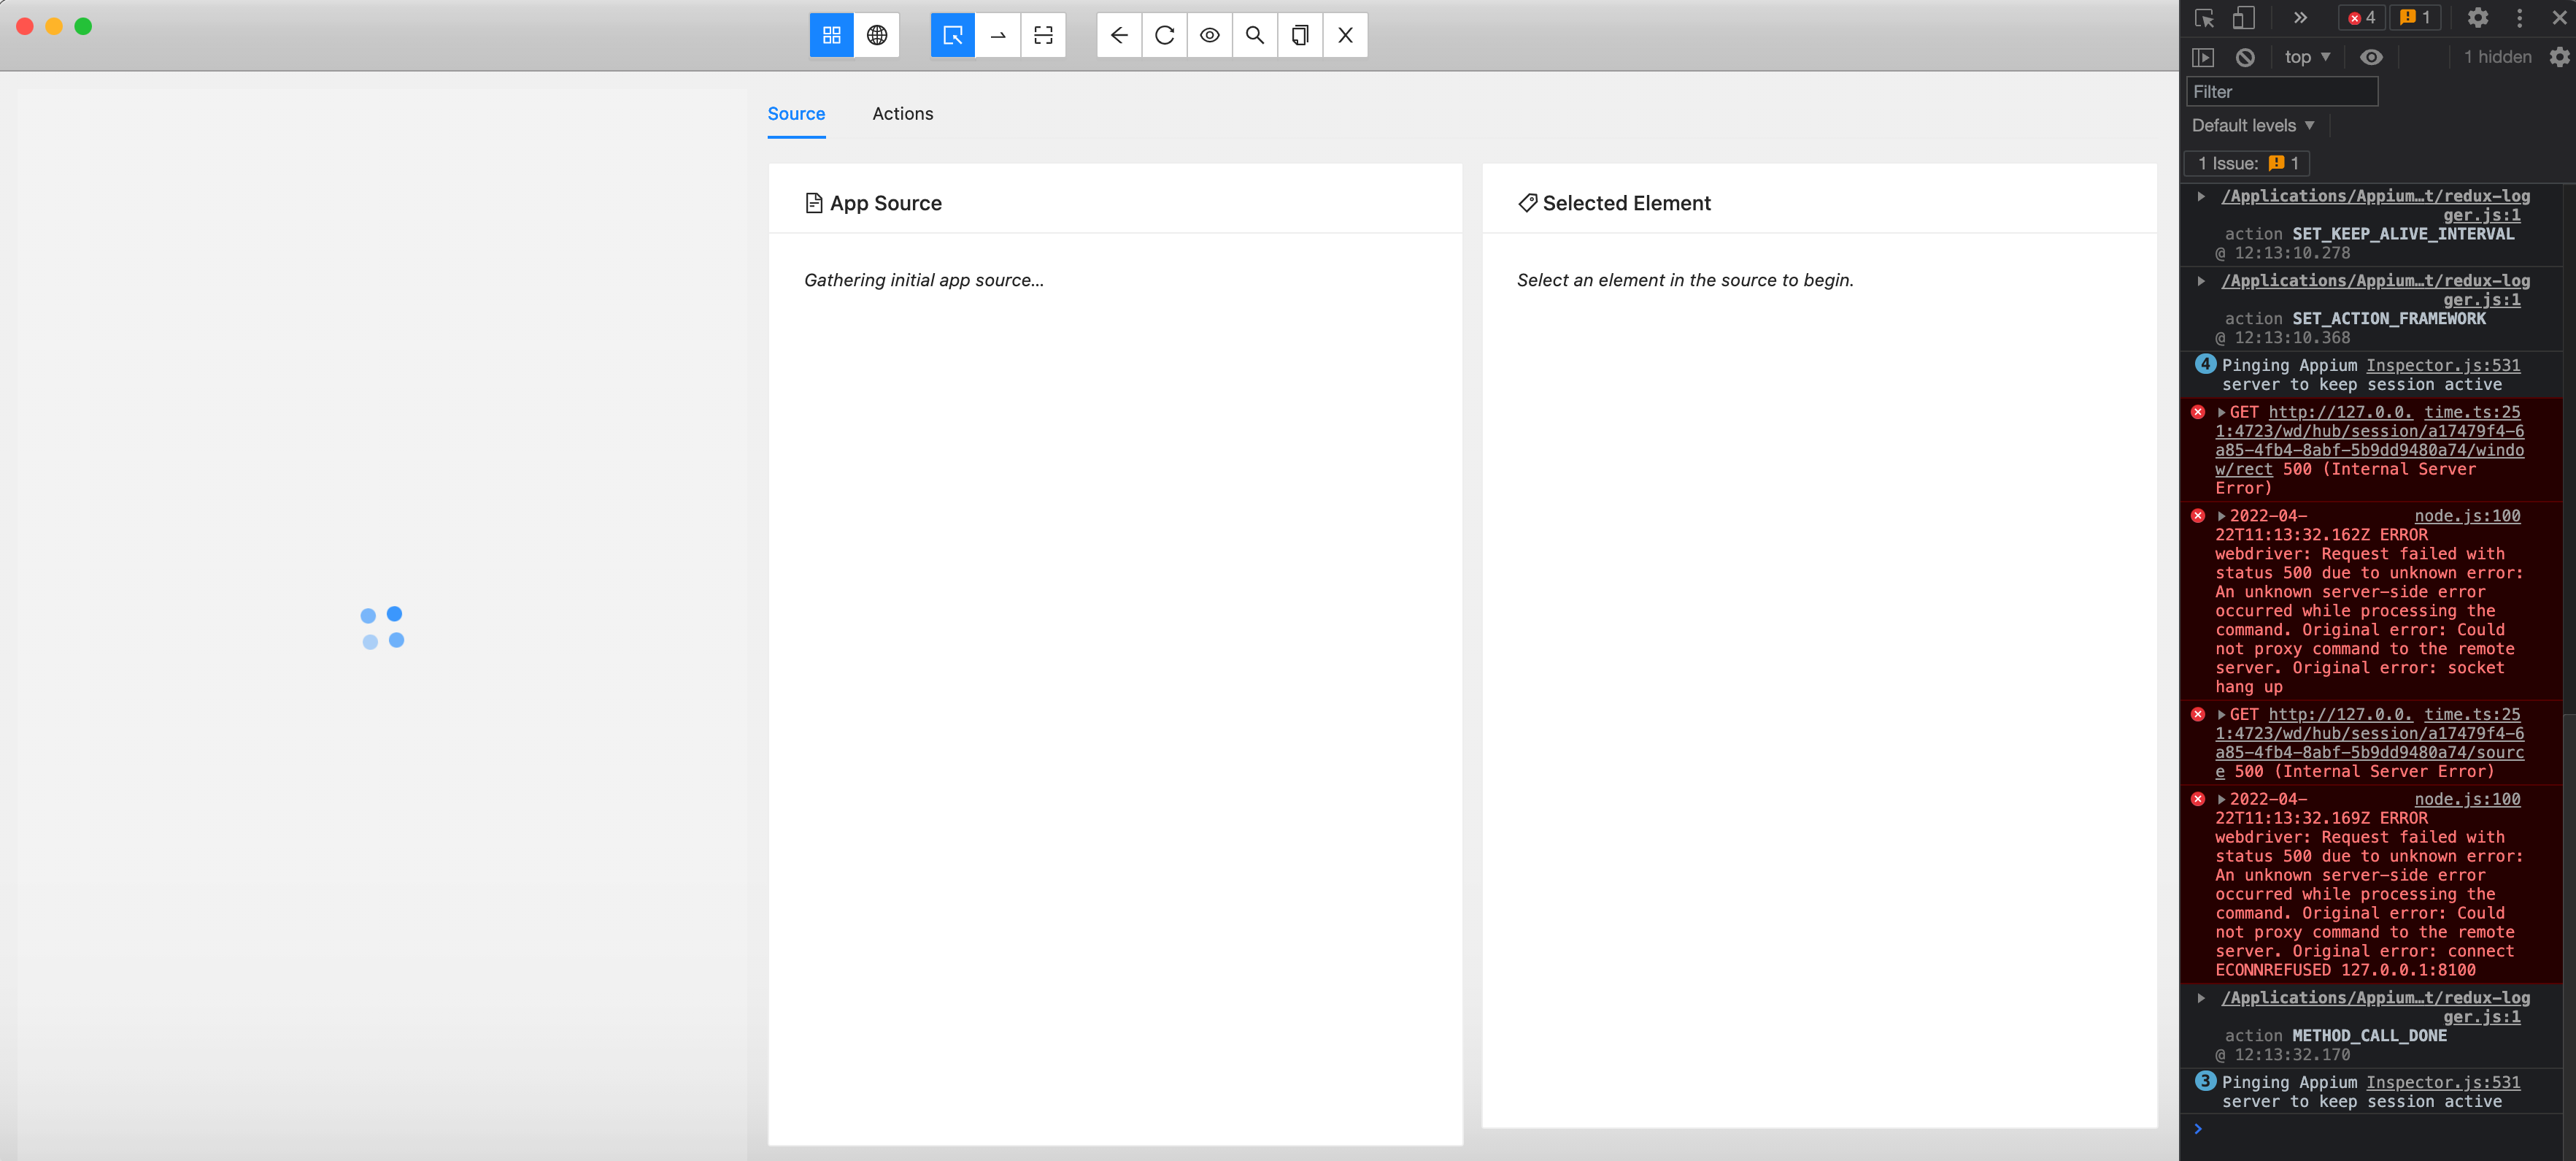Open Inspector.js:531 link in last ping entry

tap(2443, 1083)
